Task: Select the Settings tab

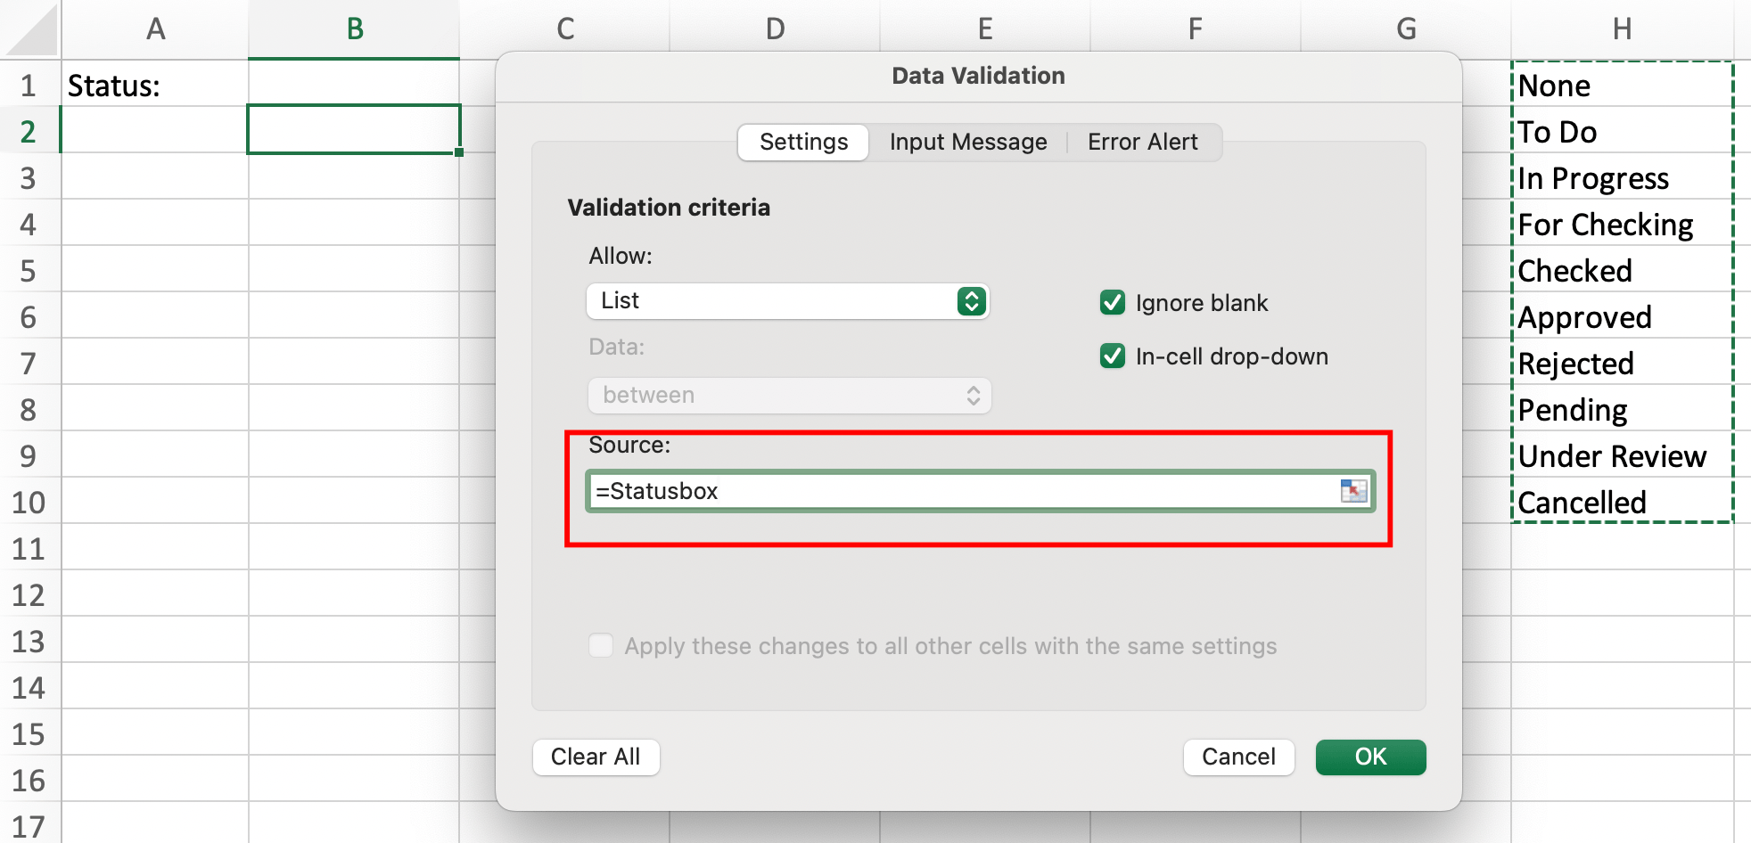Action: click(x=803, y=143)
